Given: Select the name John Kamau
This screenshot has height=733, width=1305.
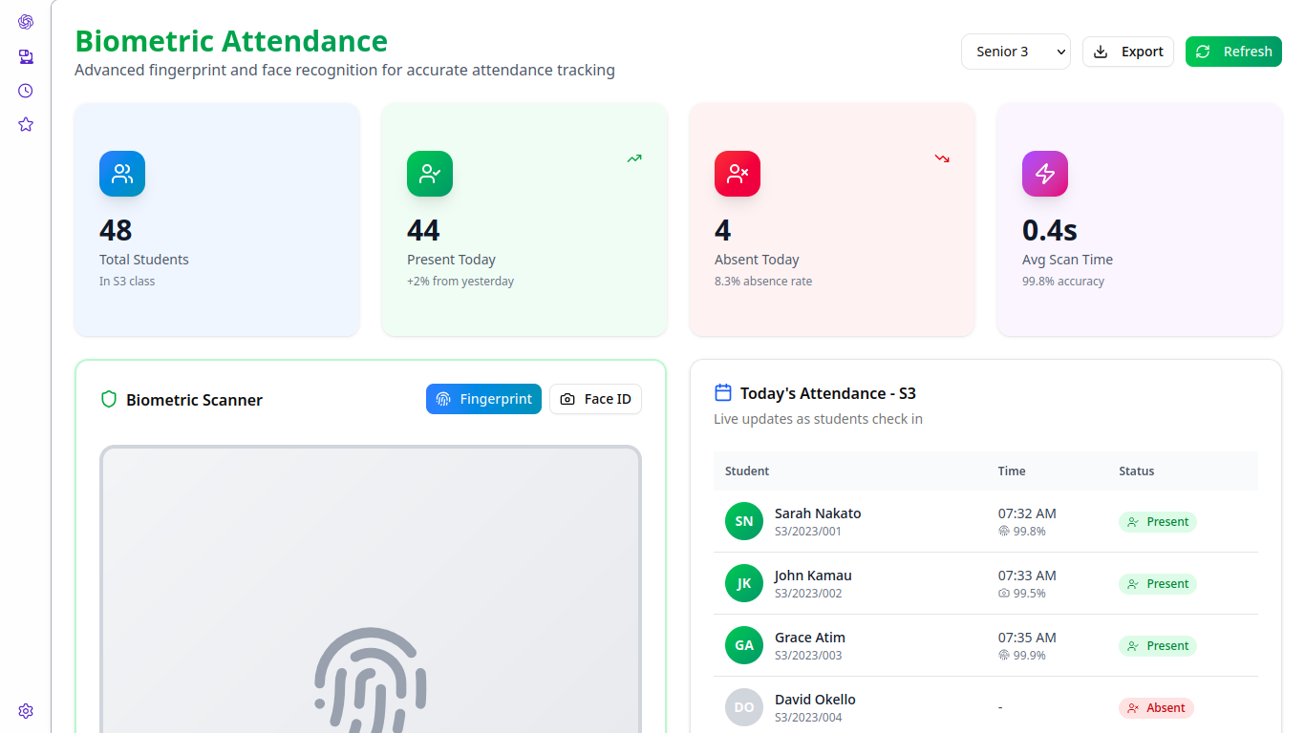Looking at the screenshot, I should [813, 575].
